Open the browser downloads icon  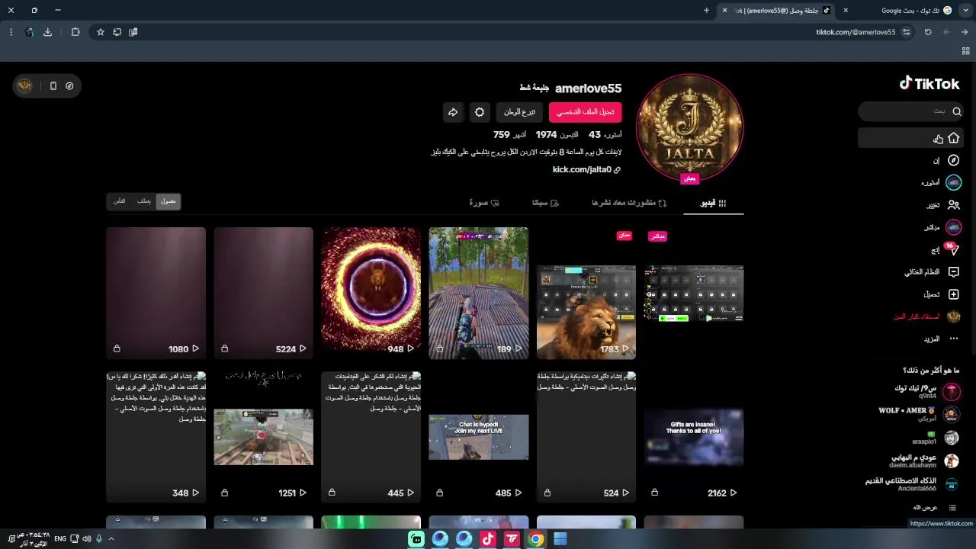tap(47, 32)
